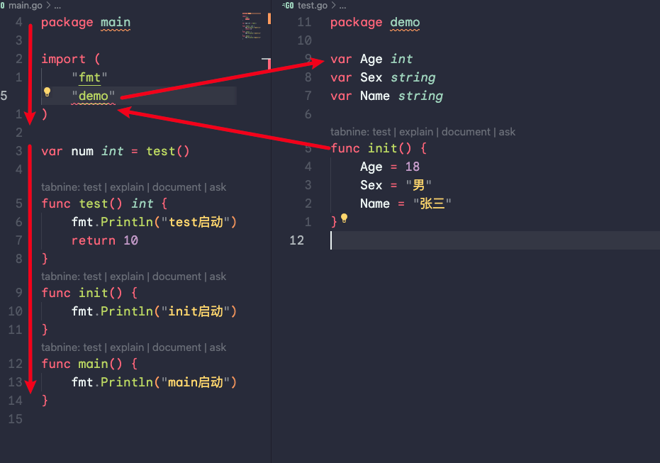Click tabnine "ask" above init in test.go

click(x=507, y=132)
